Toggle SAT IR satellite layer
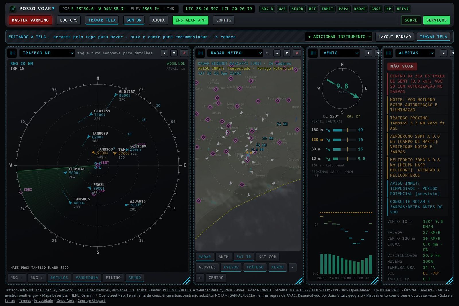 [x=244, y=257]
